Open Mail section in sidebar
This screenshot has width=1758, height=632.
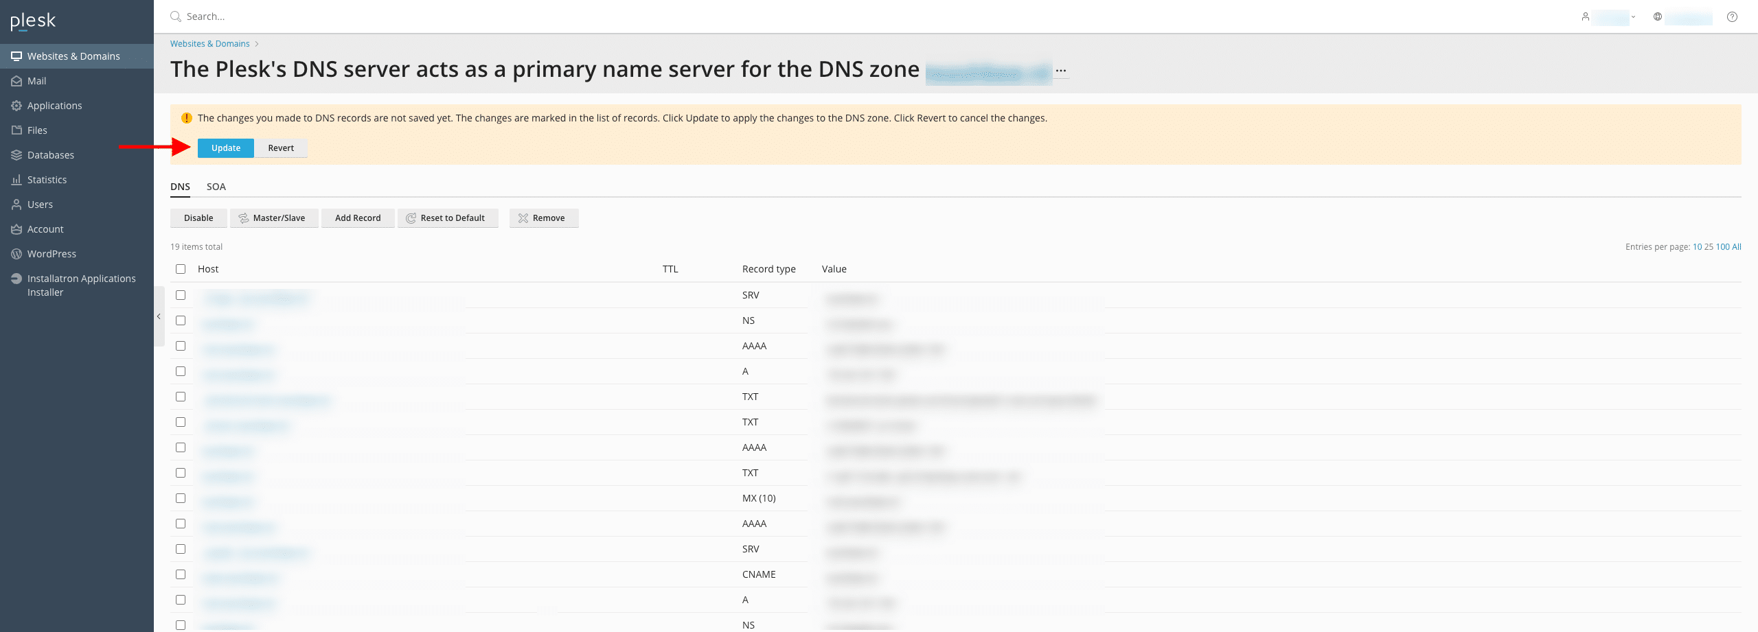tap(77, 81)
